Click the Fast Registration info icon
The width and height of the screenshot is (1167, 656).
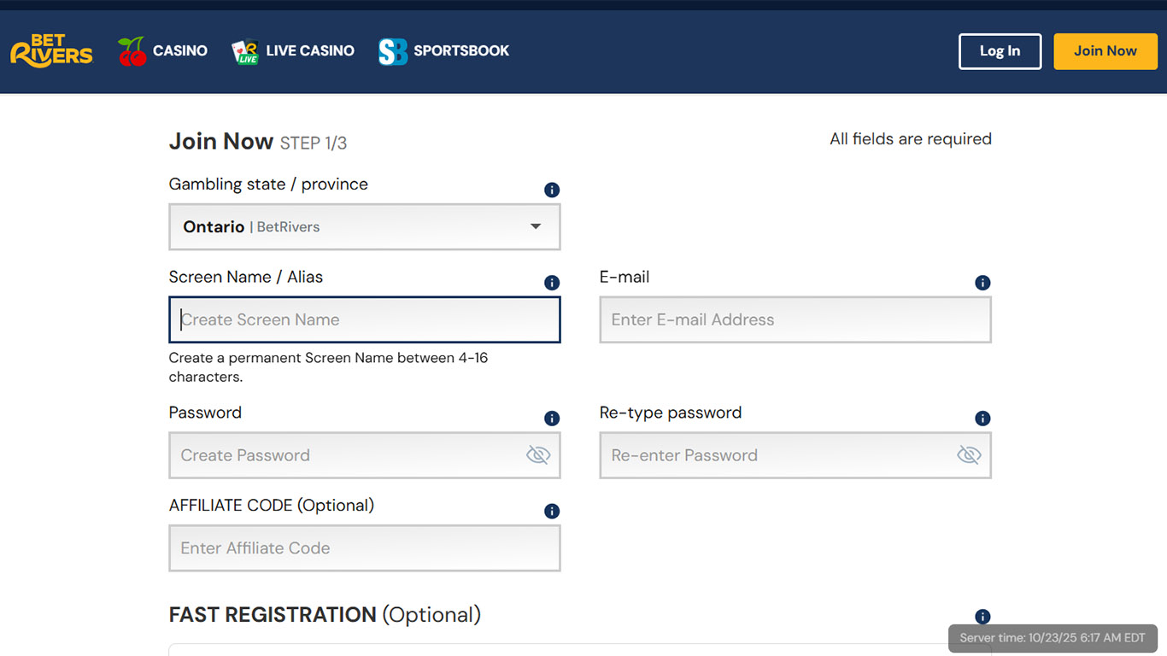point(982,617)
